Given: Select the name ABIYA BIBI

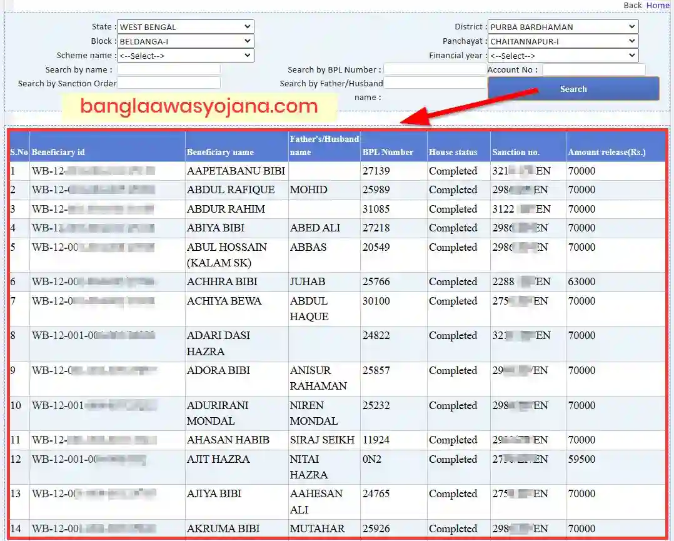Looking at the screenshot, I should click(215, 228).
